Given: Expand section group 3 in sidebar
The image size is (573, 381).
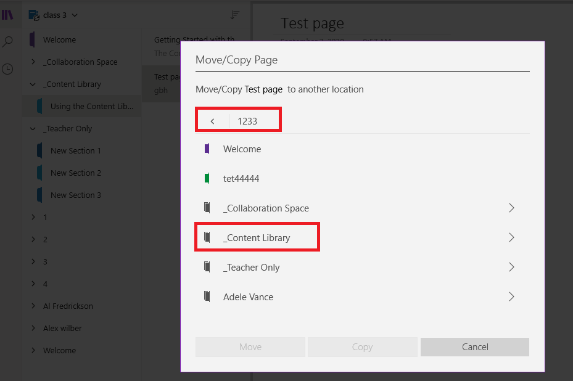Looking at the screenshot, I should pos(33,261).
